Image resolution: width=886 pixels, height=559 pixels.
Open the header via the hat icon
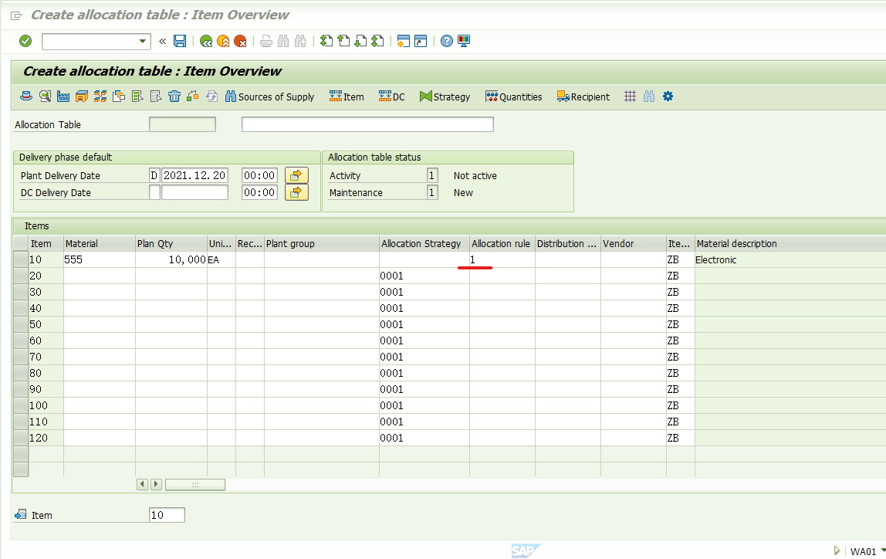(x=26, y=96)
